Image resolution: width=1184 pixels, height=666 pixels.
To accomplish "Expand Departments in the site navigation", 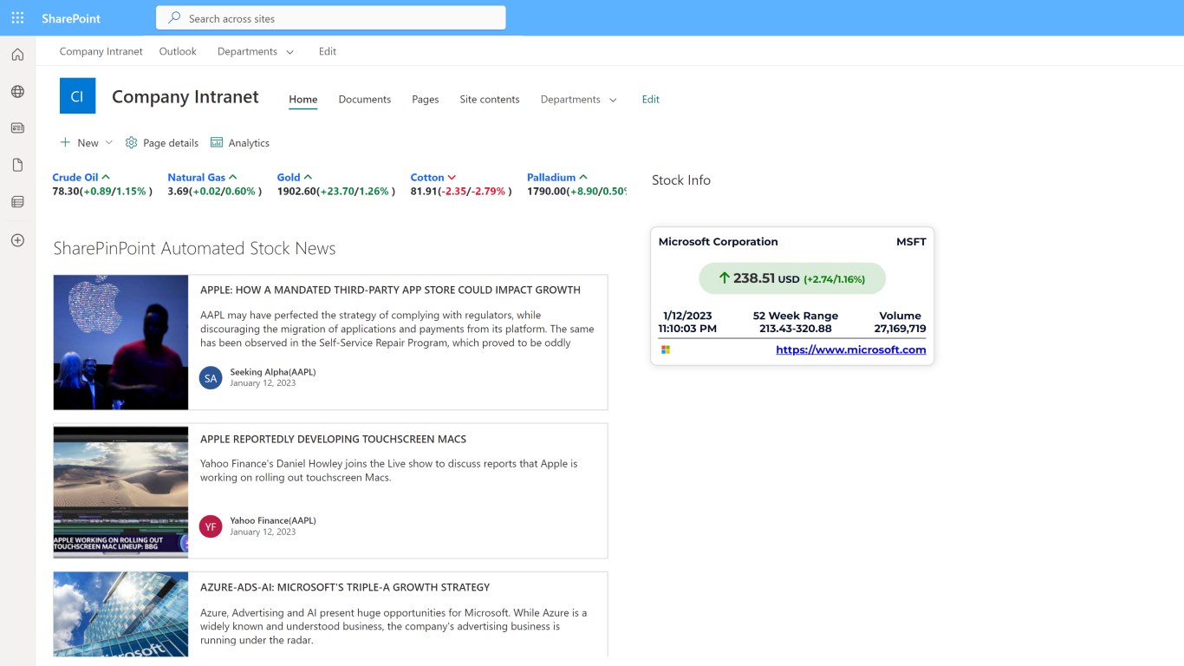I will [x=613, y=100].
